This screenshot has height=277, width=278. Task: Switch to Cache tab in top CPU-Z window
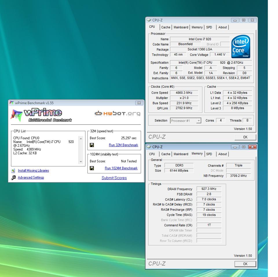point(166,27)
